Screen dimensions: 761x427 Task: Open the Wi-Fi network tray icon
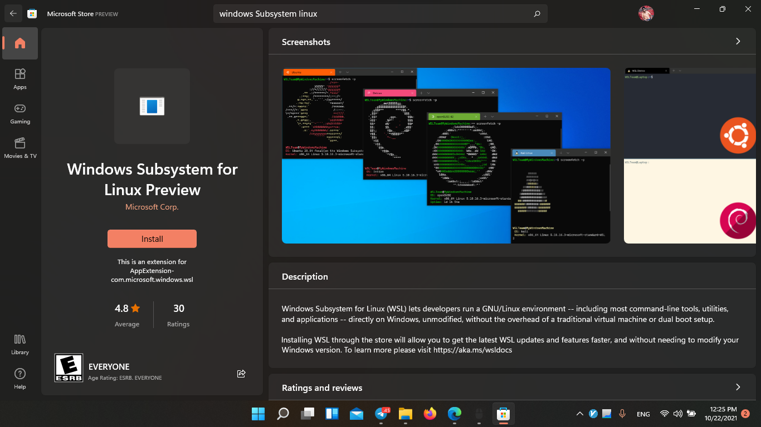pyautogui.click(x=664, y=414)
